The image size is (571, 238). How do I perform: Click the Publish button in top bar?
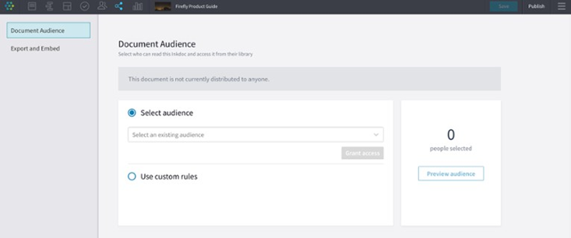pyautogui.click(x=536, y=6)
